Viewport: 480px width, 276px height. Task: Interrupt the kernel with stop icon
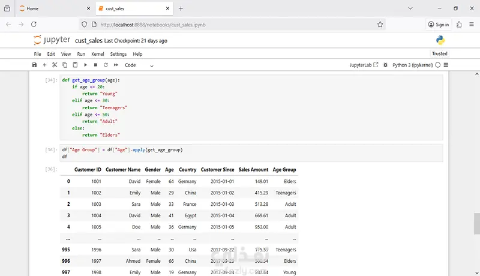(95, 65)
